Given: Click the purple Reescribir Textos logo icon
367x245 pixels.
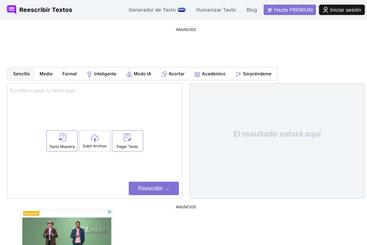Looking at the screenshot, I should [x=12, y=10].
